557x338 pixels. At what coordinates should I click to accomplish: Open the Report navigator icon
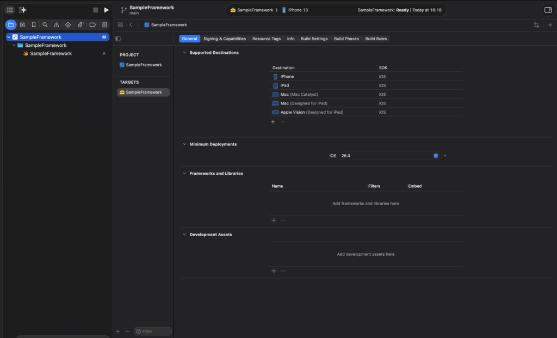(x=104, y=25)
